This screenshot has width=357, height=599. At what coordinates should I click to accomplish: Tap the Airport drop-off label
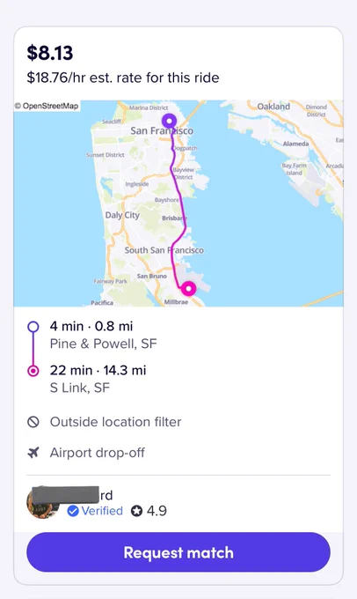pyautogui.click(x=98, y=453)
